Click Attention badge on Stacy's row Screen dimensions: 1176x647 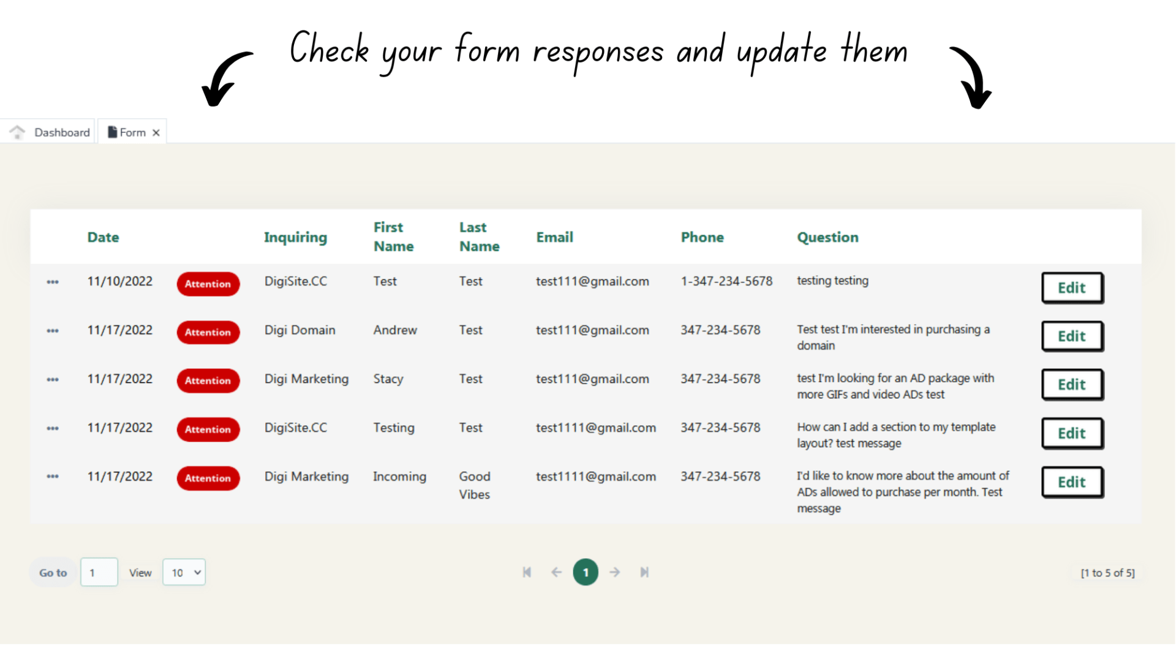click(x=208, y=381)
